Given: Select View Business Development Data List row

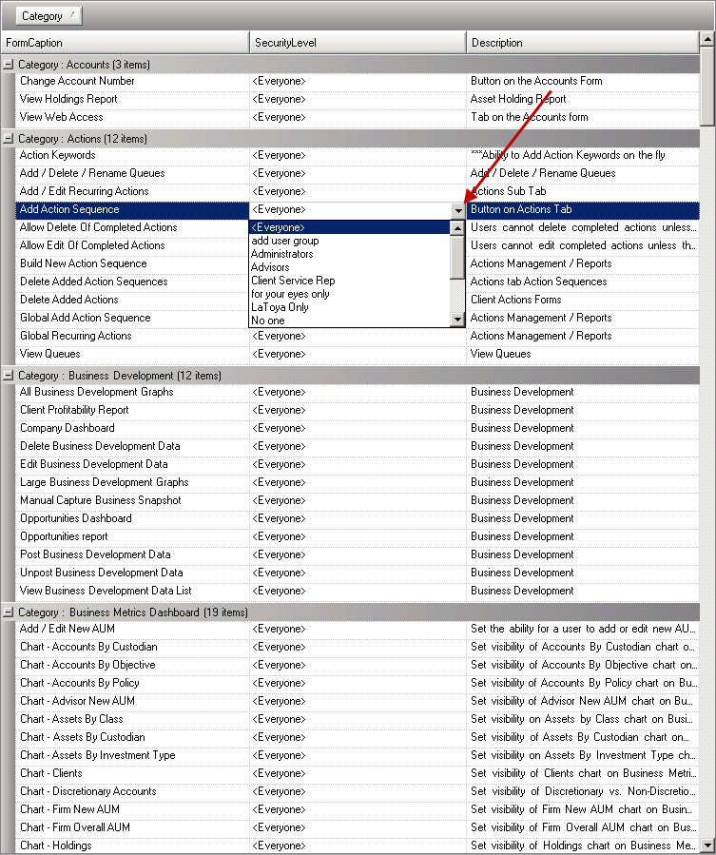Looking at the screenshot, I should 358,590.
